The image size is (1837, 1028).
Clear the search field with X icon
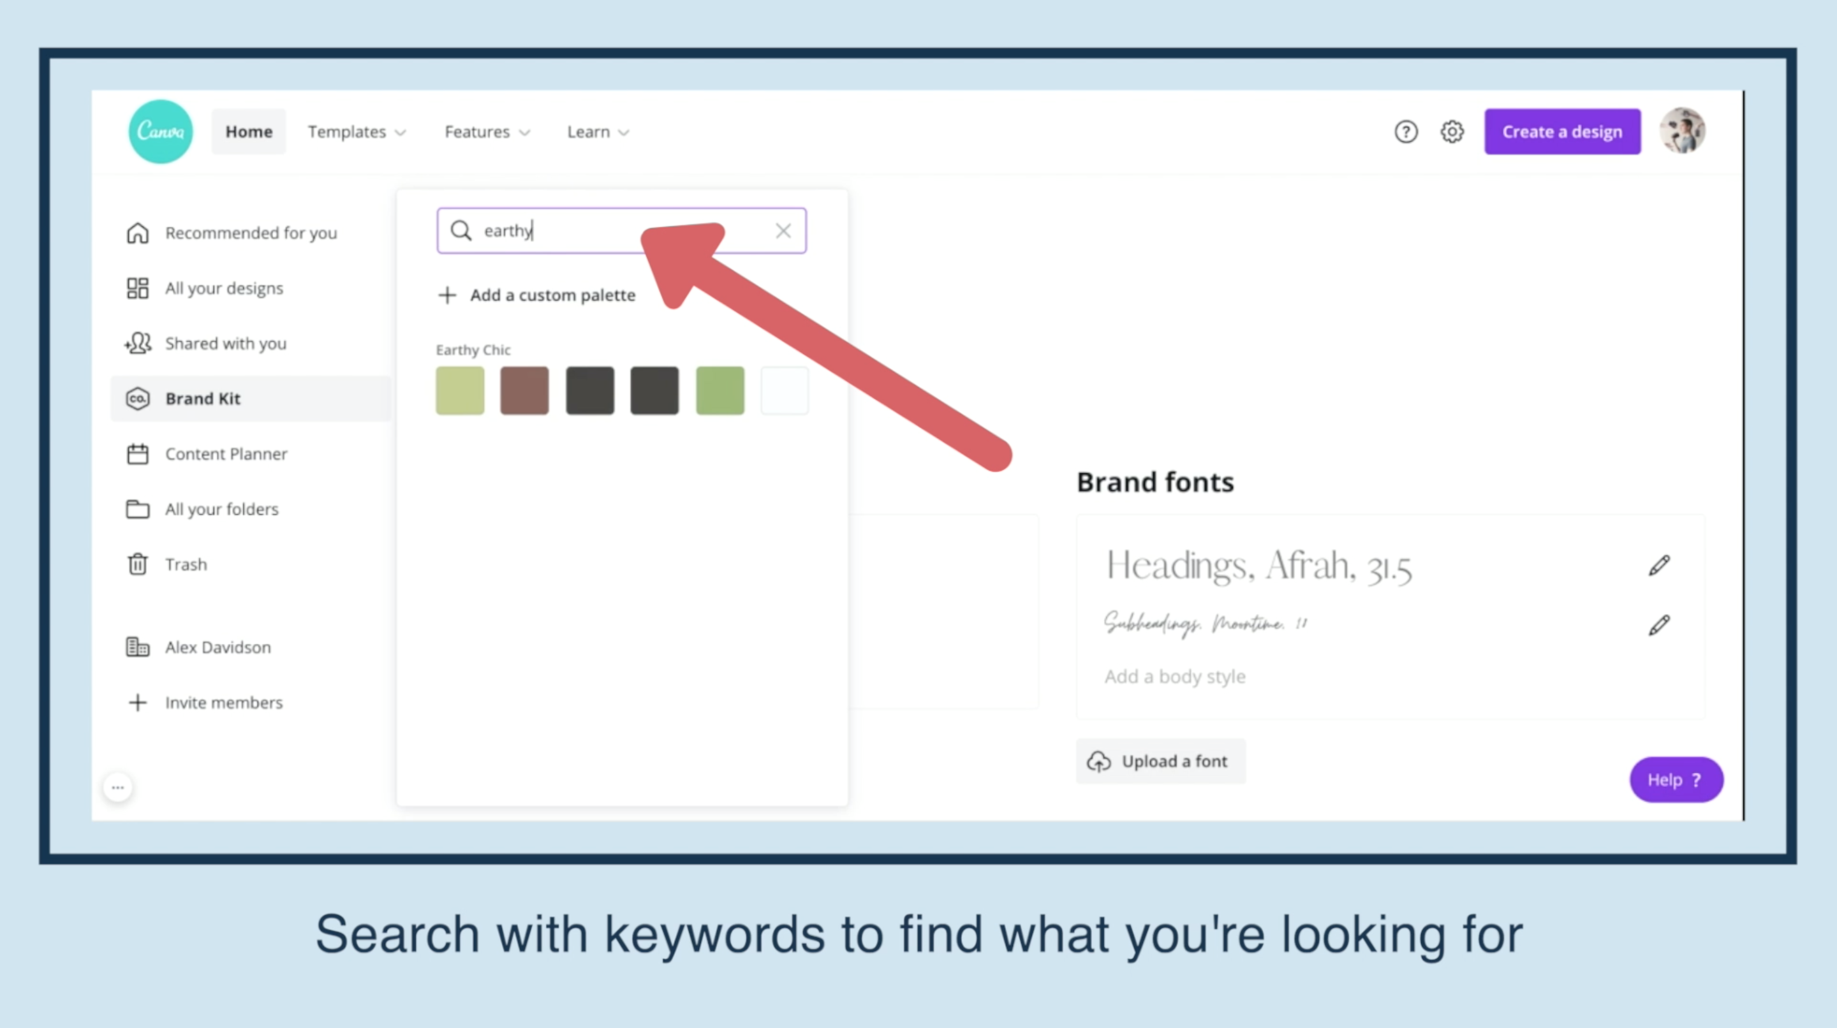click(x=783, y=231)
